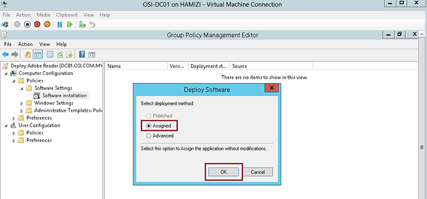This screenshot has width=427, height=199.
Task: Pause the virtual machine
Action: [x=60, y=24]
